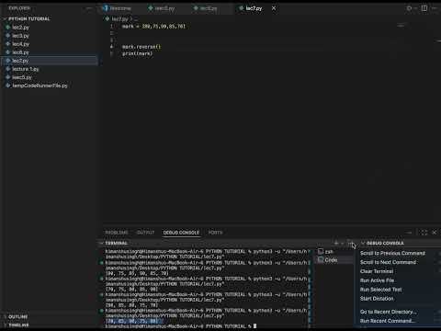Image resolution: width=441 pixels, height=331 pixels.
Task: Click the terminal panel ellipsis actions icon
Action: (350, 243)
